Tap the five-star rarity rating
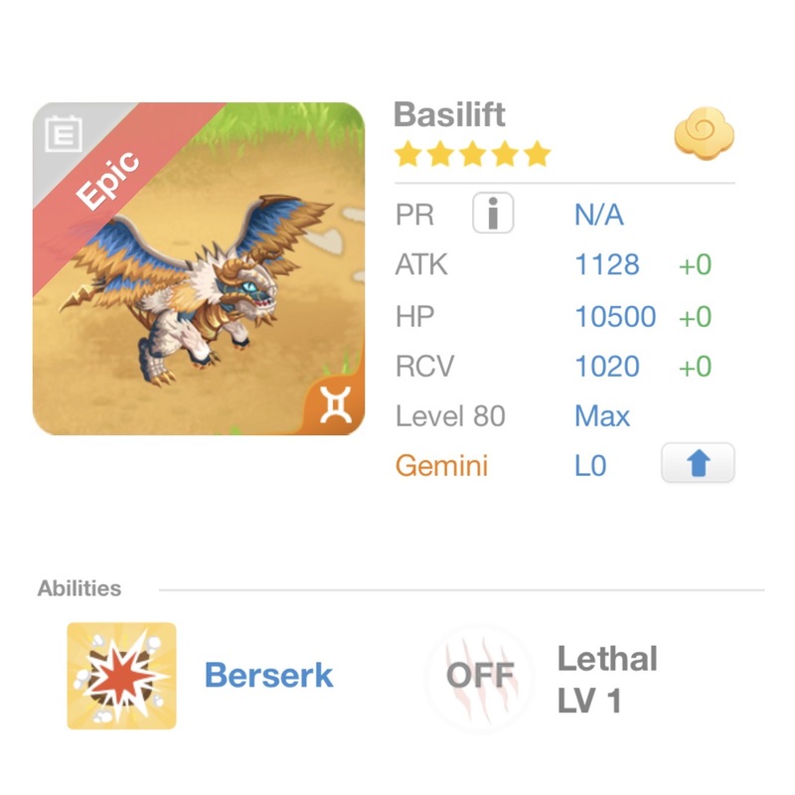 tap(472, 155)
